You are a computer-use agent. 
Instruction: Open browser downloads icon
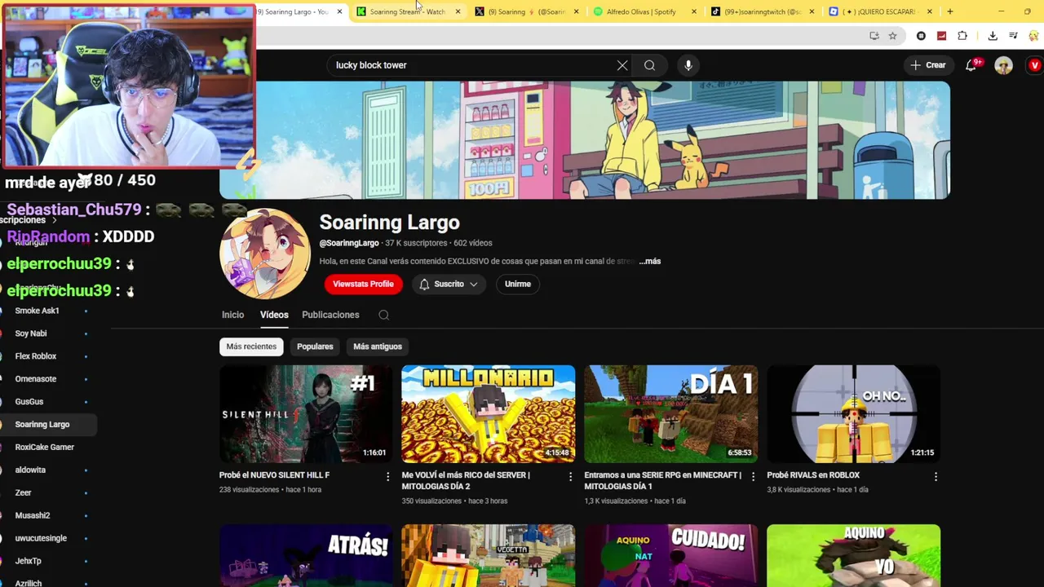tap(993, 36)
